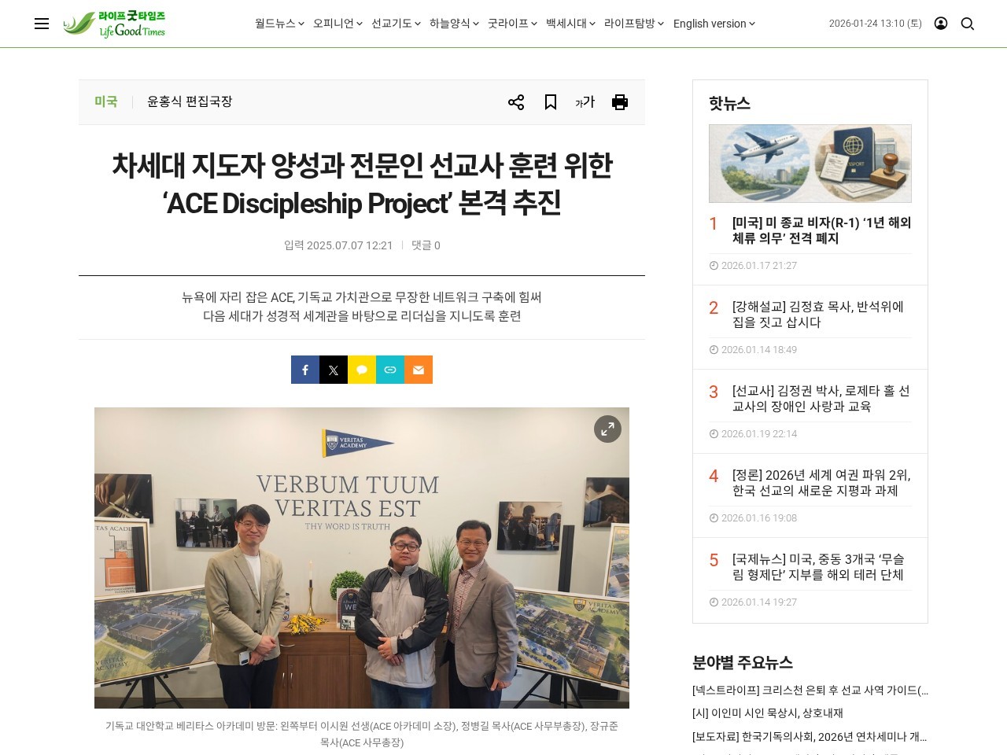Expand the 월드뉴스 dropdown menu
This screenshot has height=755, width=1007.
point(279,24)
